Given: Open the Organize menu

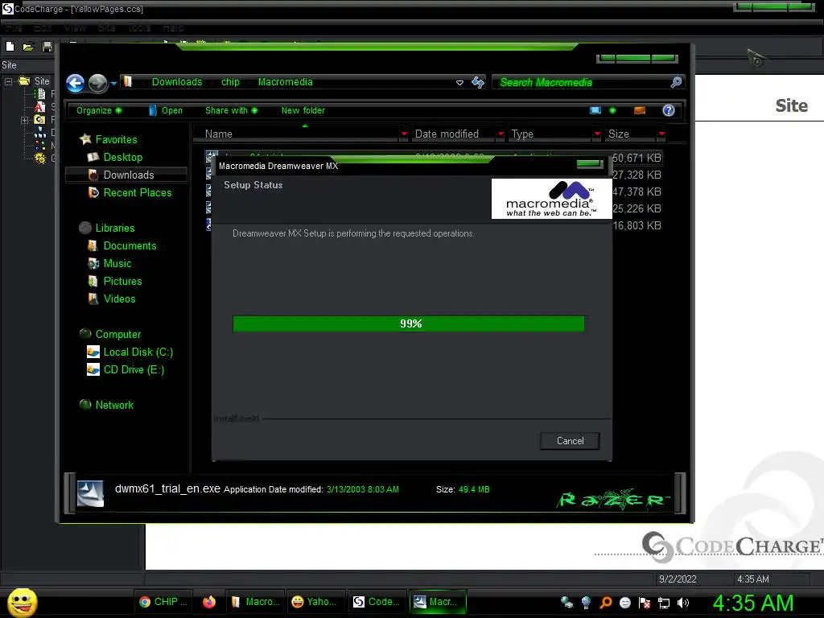Looking at the screenshot, I should click(x=99, y=110).
